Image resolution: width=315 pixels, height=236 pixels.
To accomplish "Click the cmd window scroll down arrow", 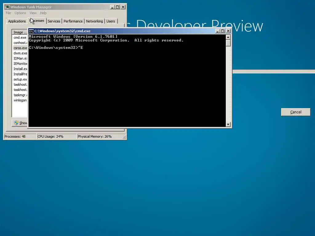I will (228, 124).
